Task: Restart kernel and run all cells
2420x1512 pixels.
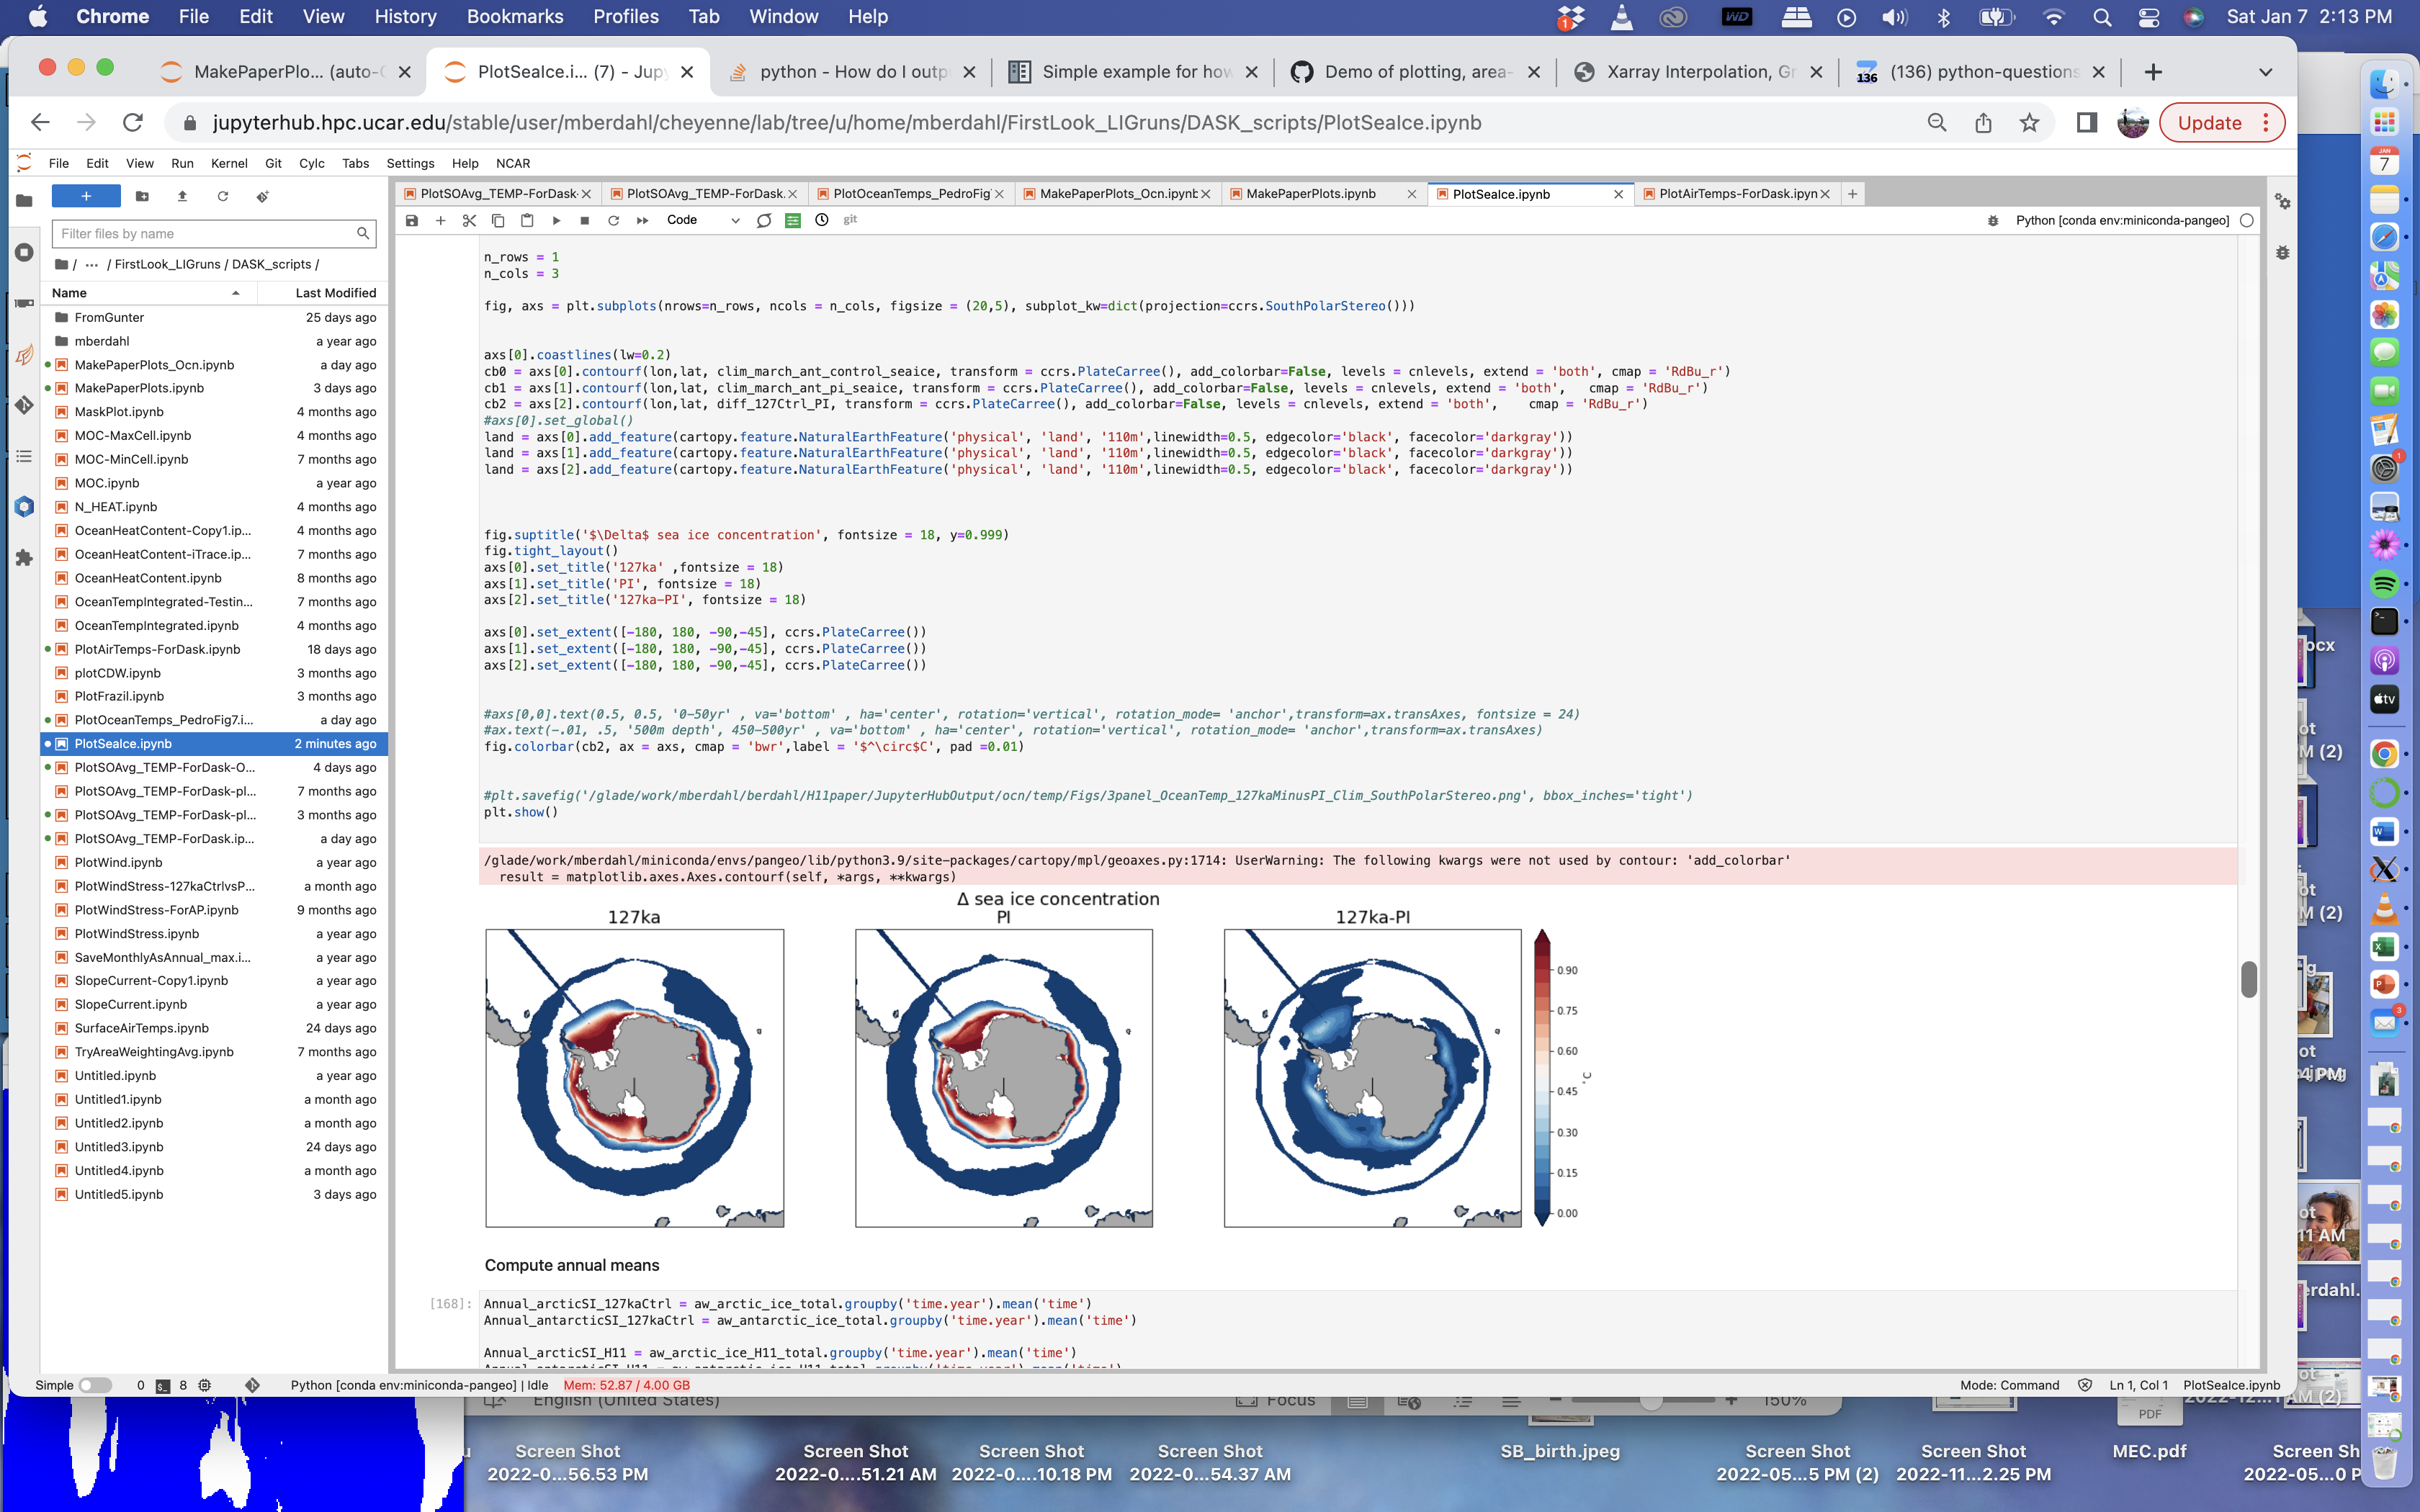Action: (643, 220)
